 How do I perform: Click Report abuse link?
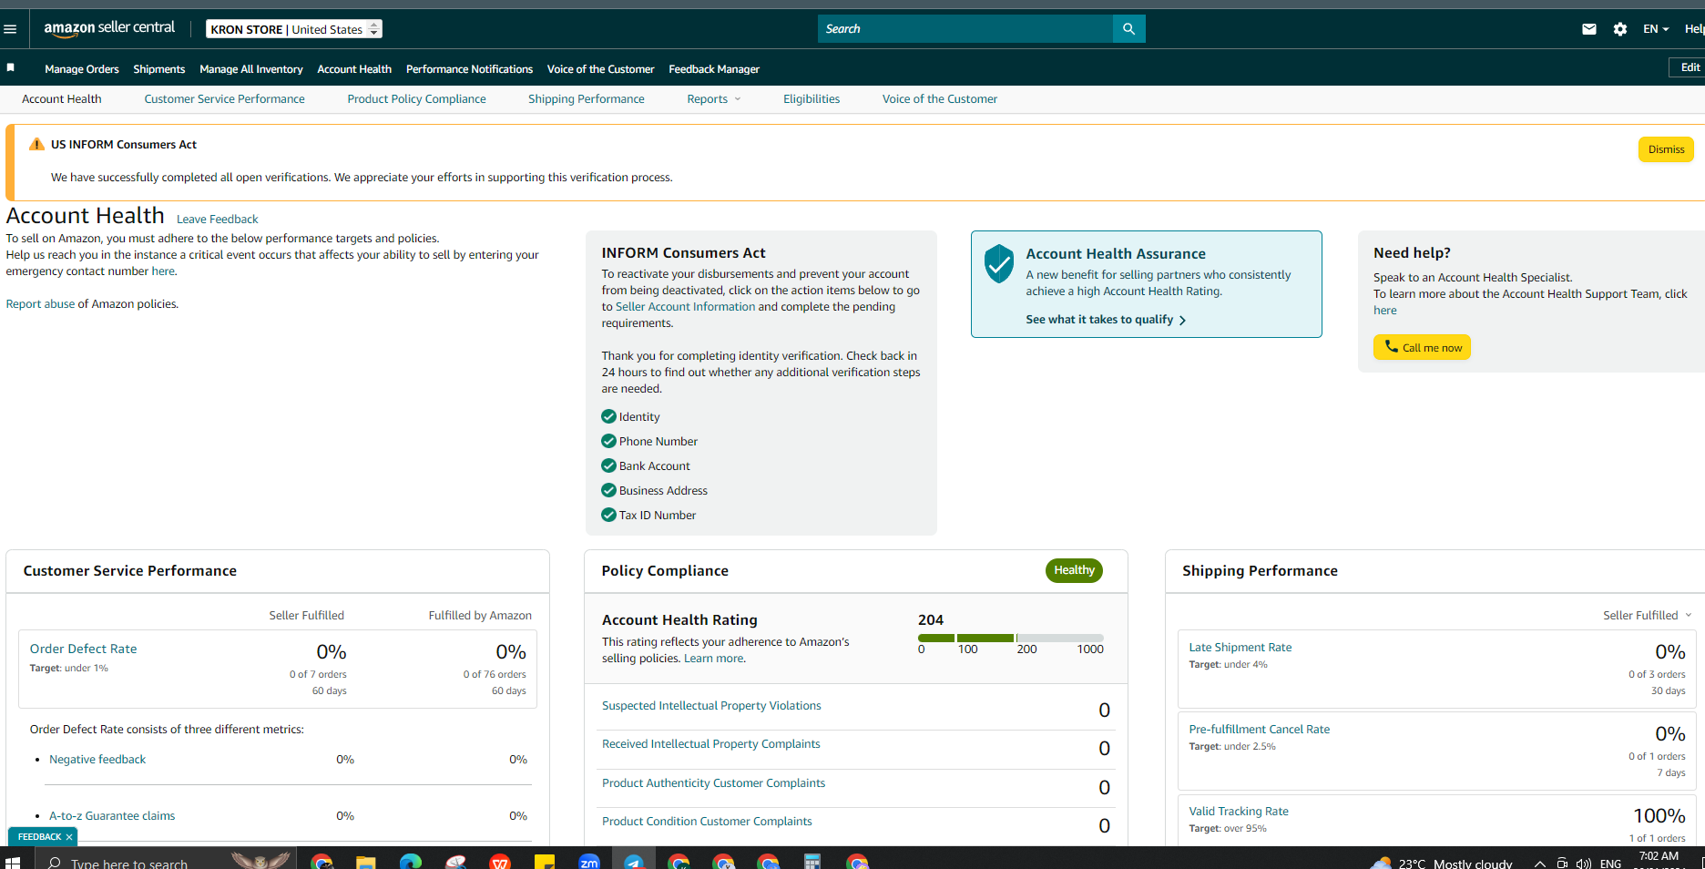coord(40,304)
